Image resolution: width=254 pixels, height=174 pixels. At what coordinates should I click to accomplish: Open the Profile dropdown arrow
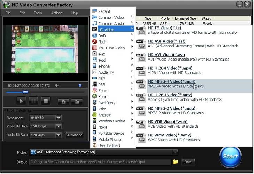tap(175, 152)
